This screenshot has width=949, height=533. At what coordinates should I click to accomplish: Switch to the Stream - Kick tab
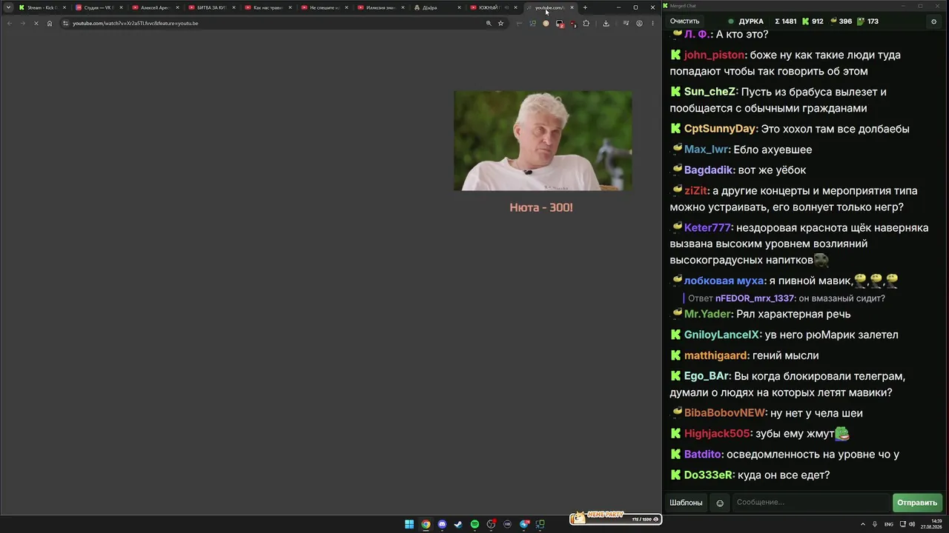[x=42, y=7]
